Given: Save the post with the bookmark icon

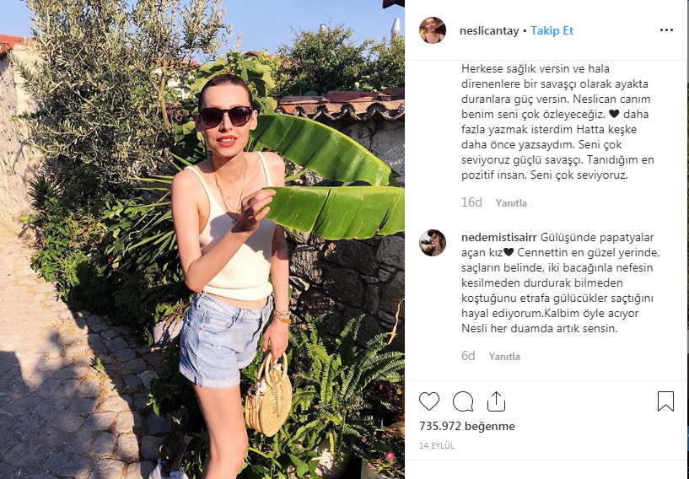Looking at the screenshot, I should click(665, 401).
